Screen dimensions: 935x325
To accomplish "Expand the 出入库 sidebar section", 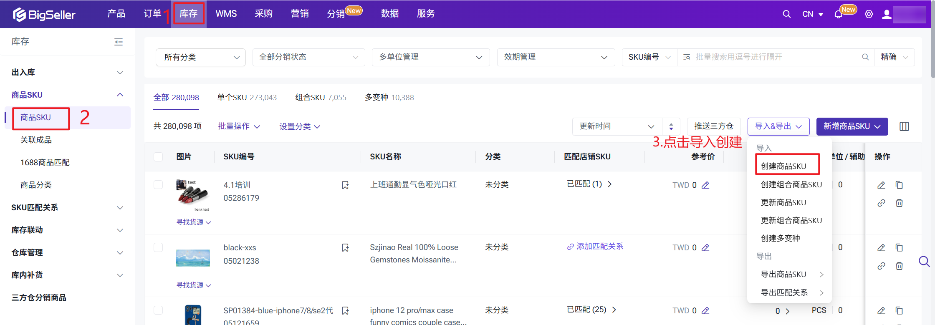I will point(67,72).
